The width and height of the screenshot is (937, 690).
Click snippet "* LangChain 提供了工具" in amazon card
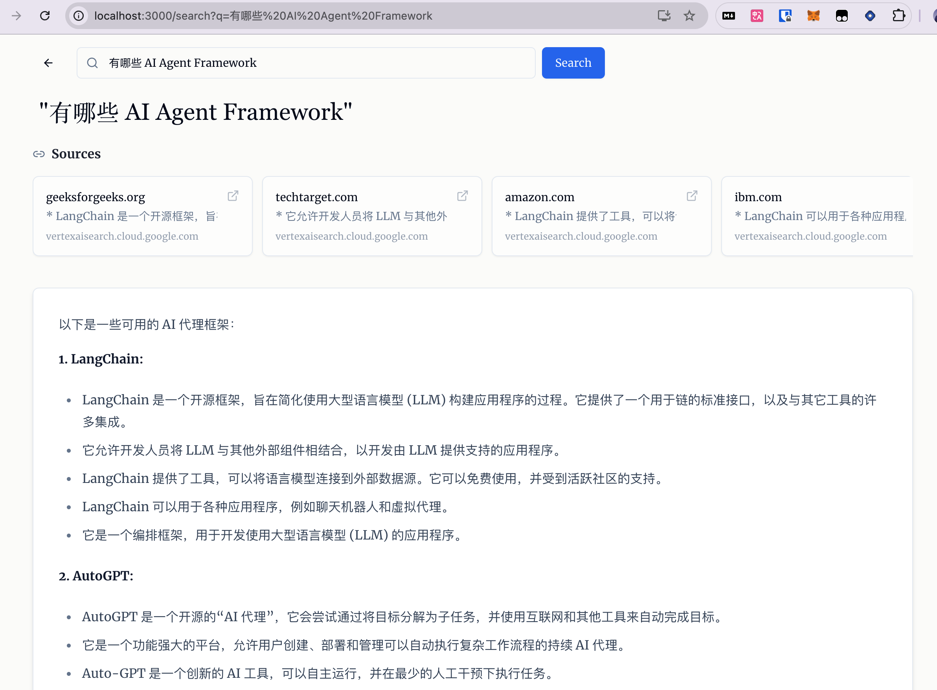(x=591, y=216)
